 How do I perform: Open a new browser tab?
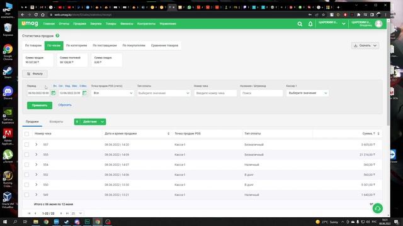tap(338, 7)
